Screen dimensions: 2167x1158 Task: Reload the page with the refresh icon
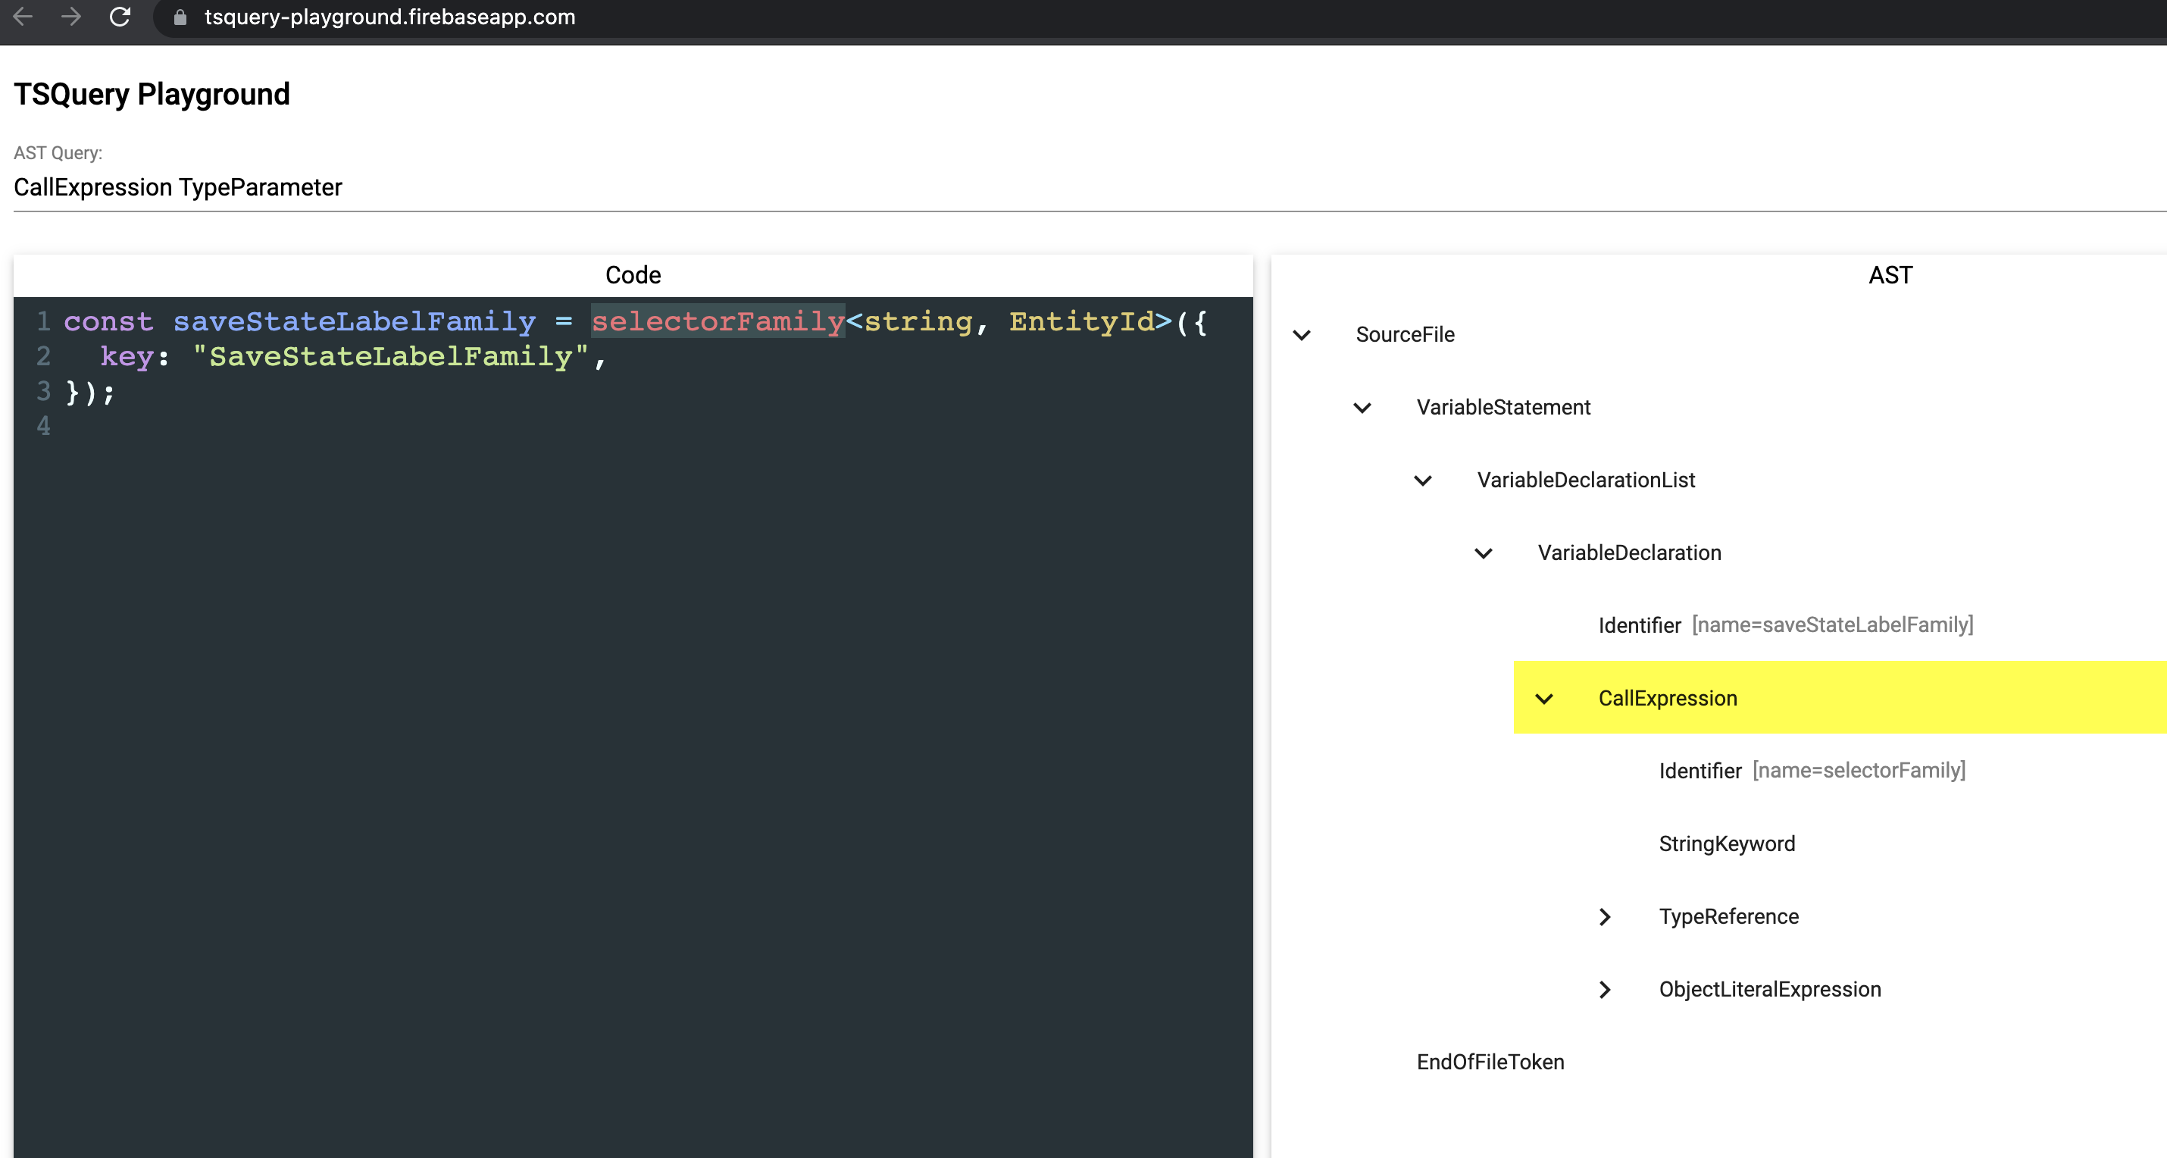point(120,16)
